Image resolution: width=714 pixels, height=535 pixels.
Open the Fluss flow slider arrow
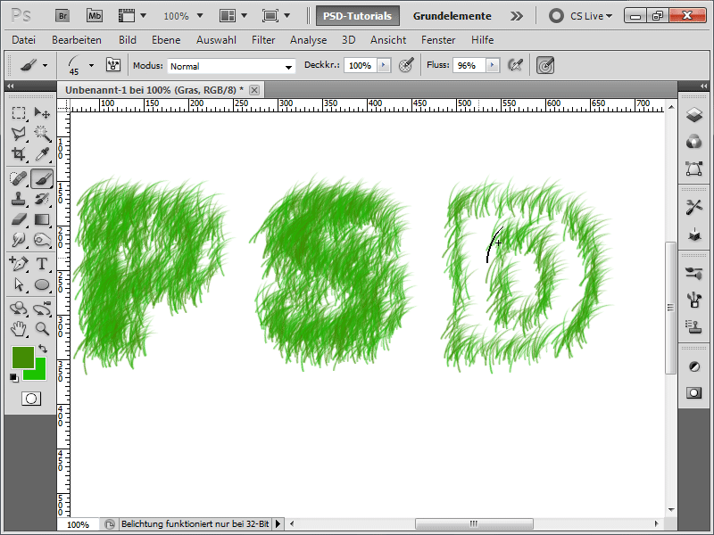493,65
